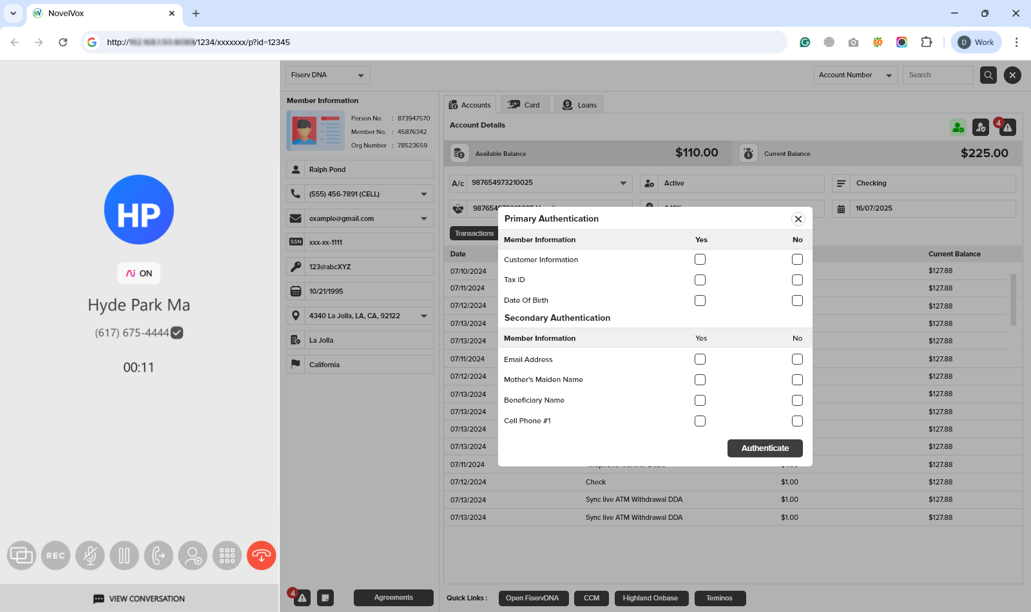
Task: Click inside the Search input field
Action: pos(938,75)
